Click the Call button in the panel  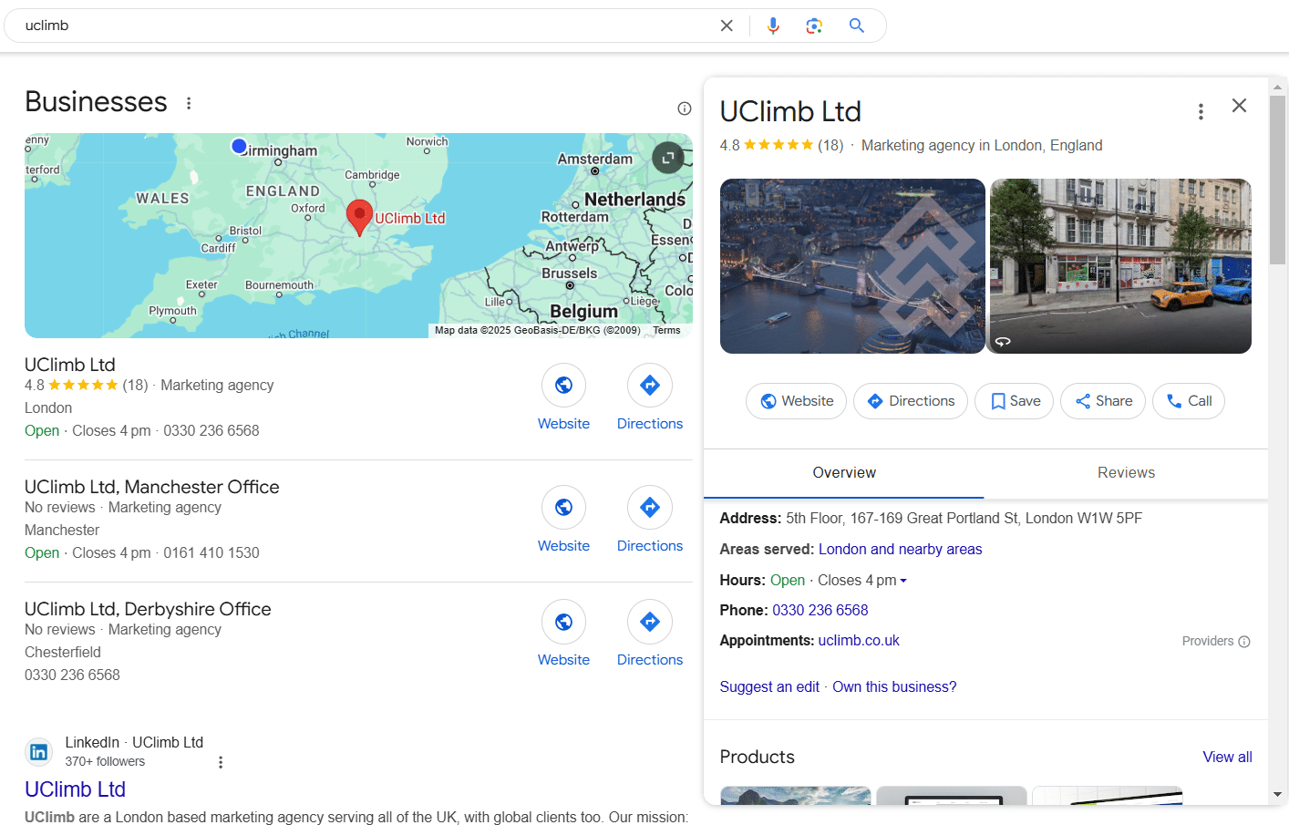pyautogui.click(x=1188, y=401)
